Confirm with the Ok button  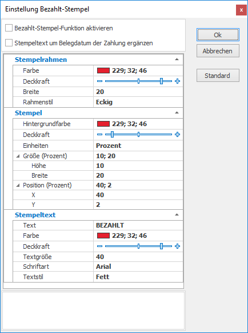click(218, 34)
